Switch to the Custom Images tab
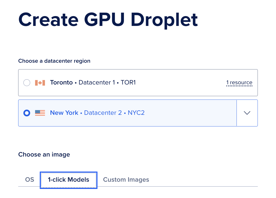The width and height of the screenshot is (276, 198). click(x=126, y=179)
